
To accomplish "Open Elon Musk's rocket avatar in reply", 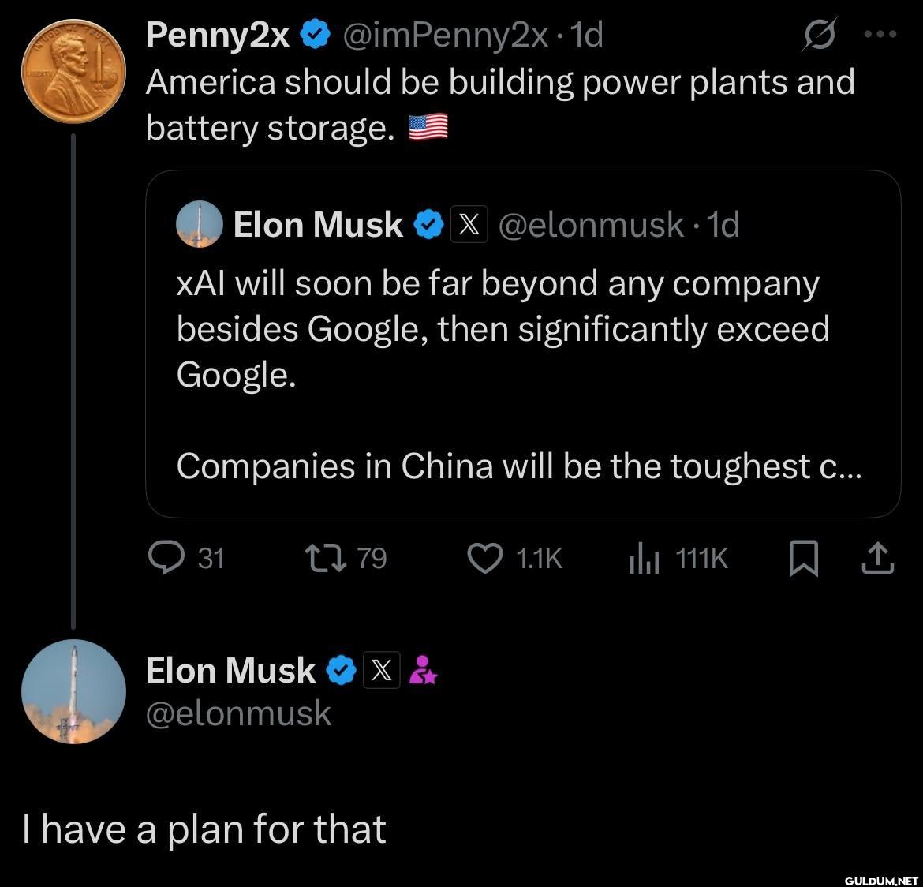I will point(74,692).
